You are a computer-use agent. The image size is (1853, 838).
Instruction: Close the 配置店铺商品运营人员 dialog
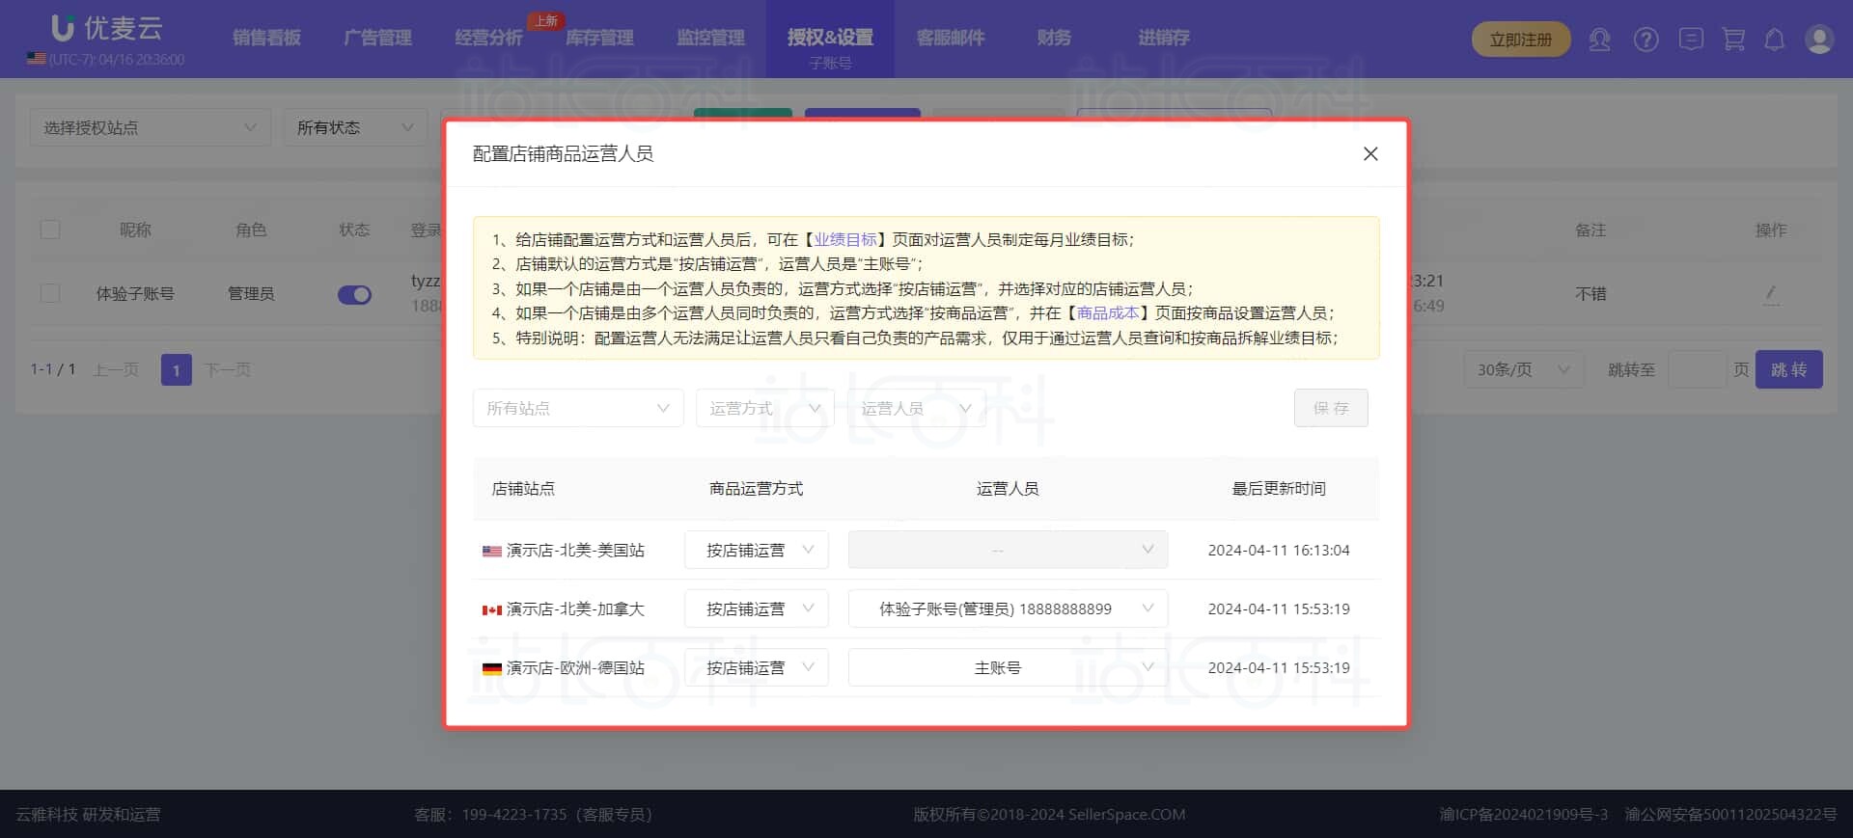point(1369,154)
